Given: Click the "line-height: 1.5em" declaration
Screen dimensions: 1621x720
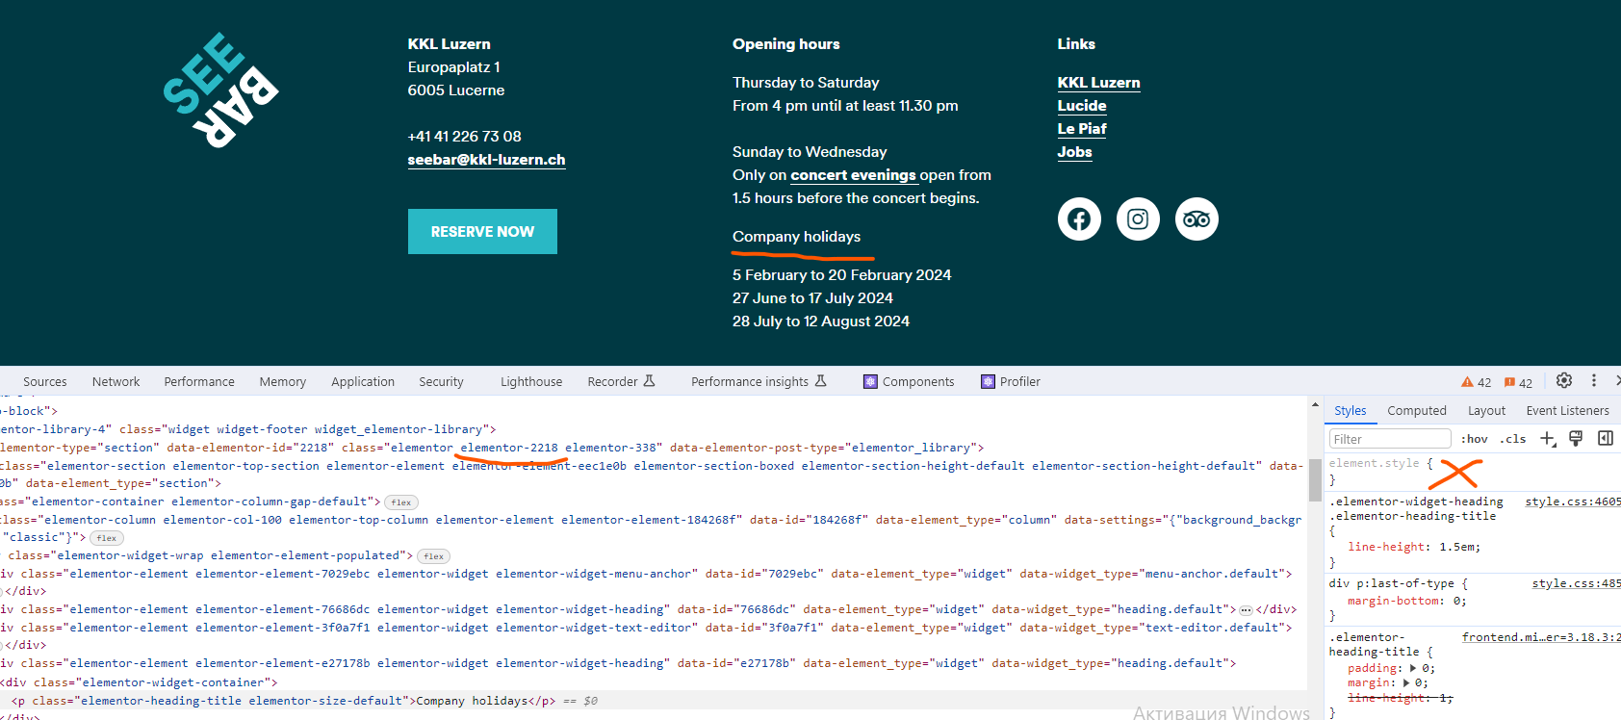Looking at the screenshot, I should (1414, 547).
